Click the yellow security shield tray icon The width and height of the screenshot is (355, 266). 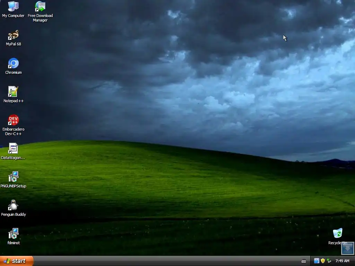coord(323,261)
